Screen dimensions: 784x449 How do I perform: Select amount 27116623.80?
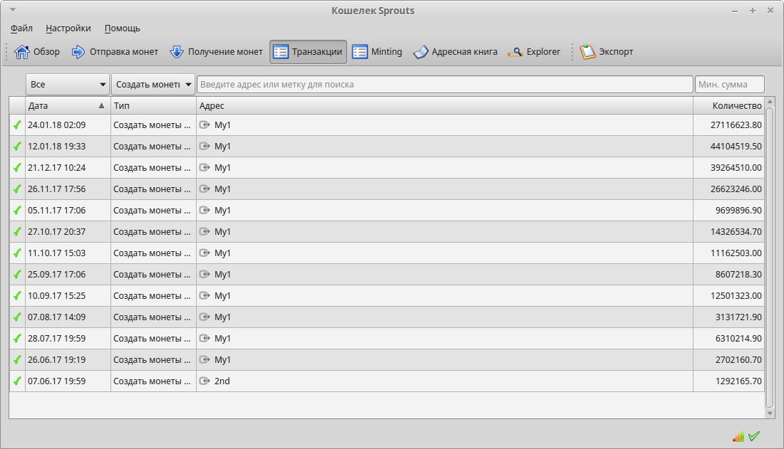click(x=736, y=125)
